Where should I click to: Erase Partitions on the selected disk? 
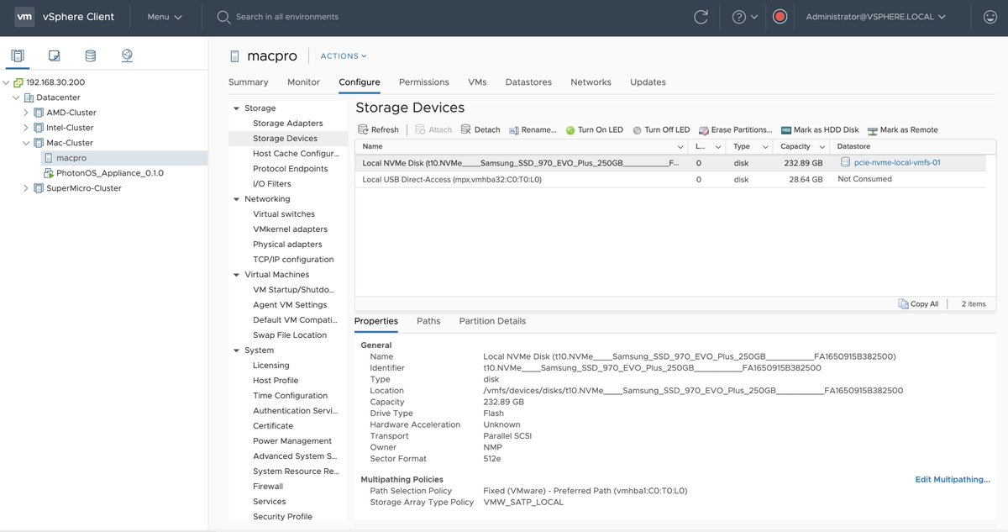click(735, 129)
